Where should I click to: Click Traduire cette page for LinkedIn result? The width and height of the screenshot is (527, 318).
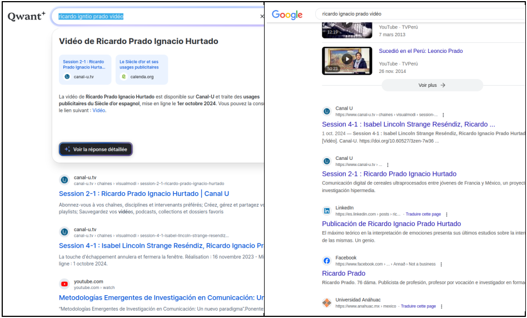point(423,214)
